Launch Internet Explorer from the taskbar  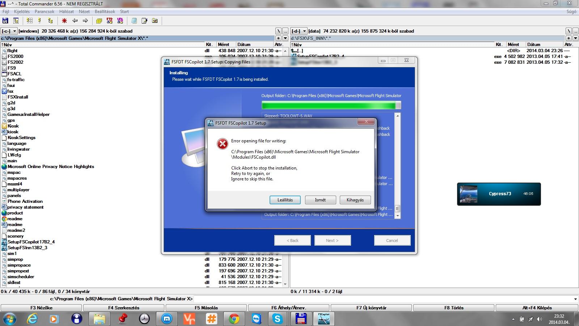click(x=33, y=319)
